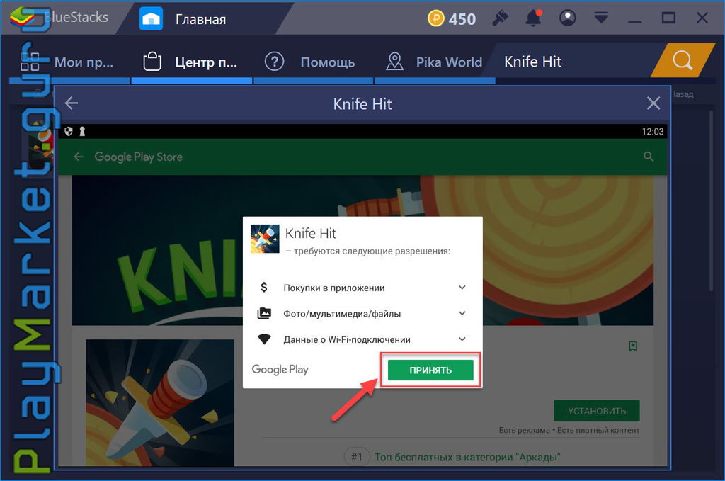The width and height of the screenshot is (725, 481).
Task: Open the title bar dropdown menu triangle
Action: (601, 18)
